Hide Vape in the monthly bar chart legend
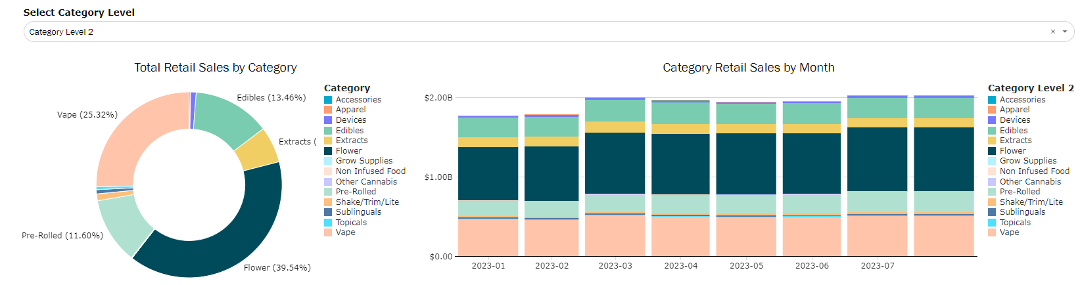The image size is (1080, 285). point(1009,232)
